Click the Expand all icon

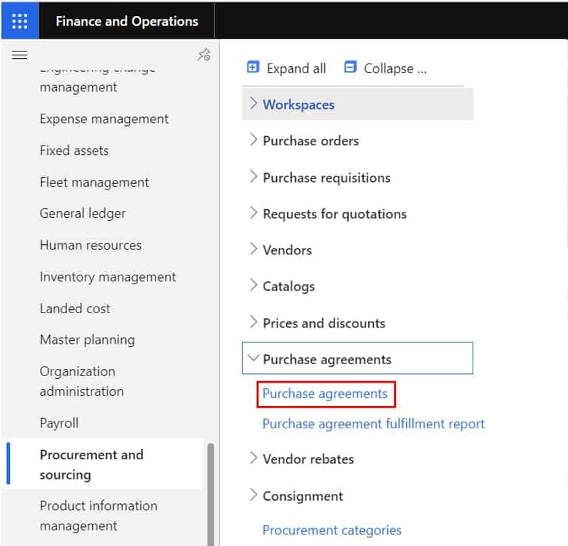point(254,68)
